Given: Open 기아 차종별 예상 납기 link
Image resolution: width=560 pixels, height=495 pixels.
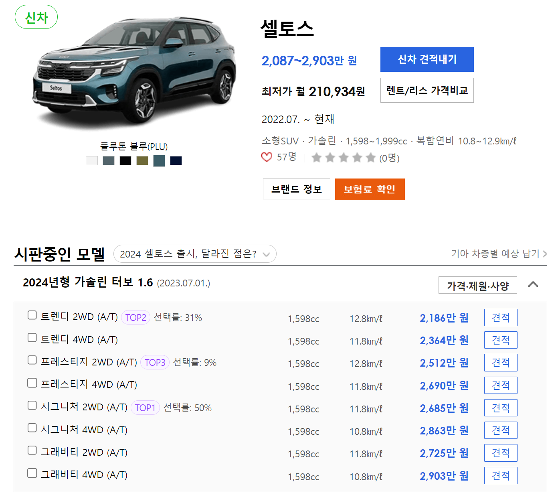Looking at the screenshot, I should [499, 254].
